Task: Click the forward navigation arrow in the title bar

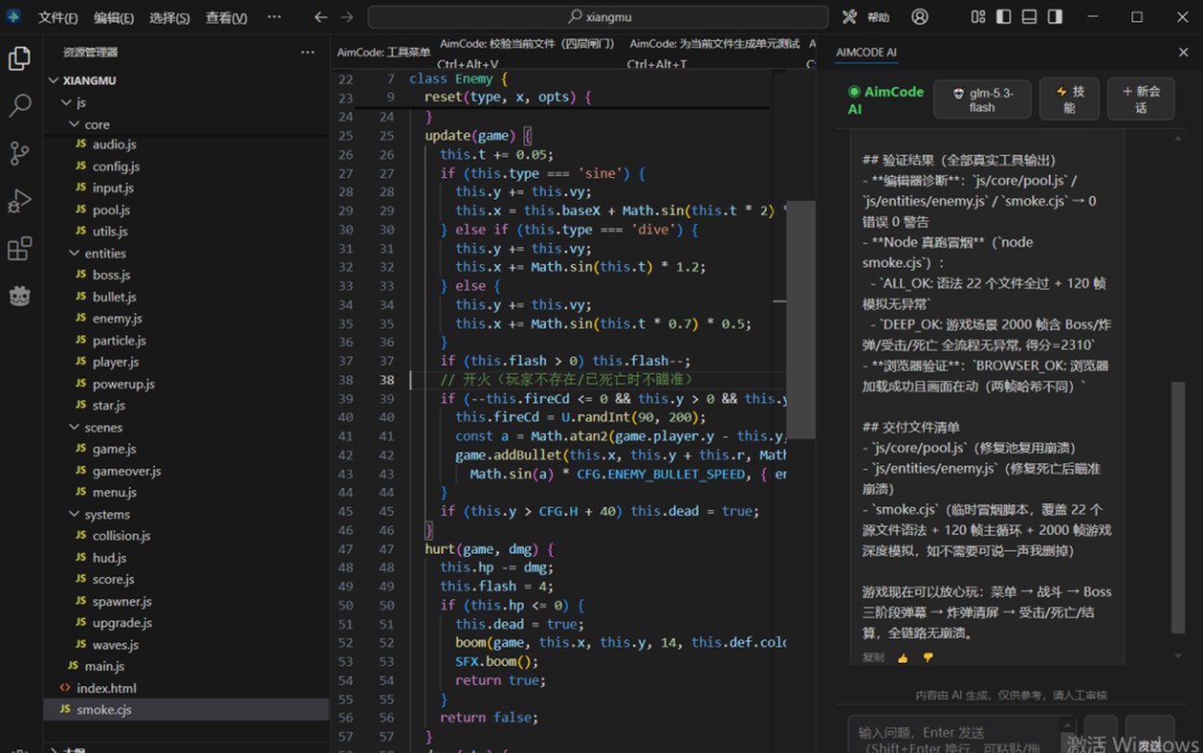Action: 347,17
